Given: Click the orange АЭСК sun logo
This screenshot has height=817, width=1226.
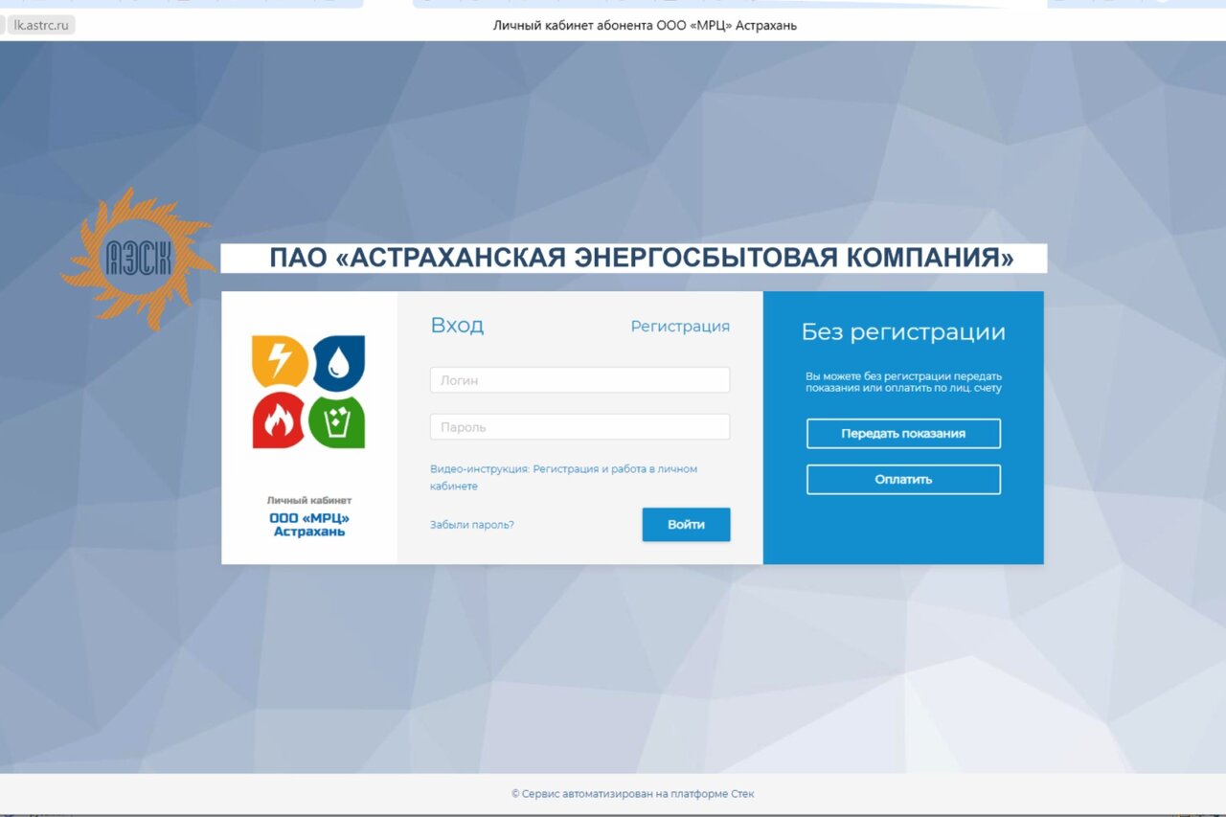Looking at the screenshot, I should point(136,259).
